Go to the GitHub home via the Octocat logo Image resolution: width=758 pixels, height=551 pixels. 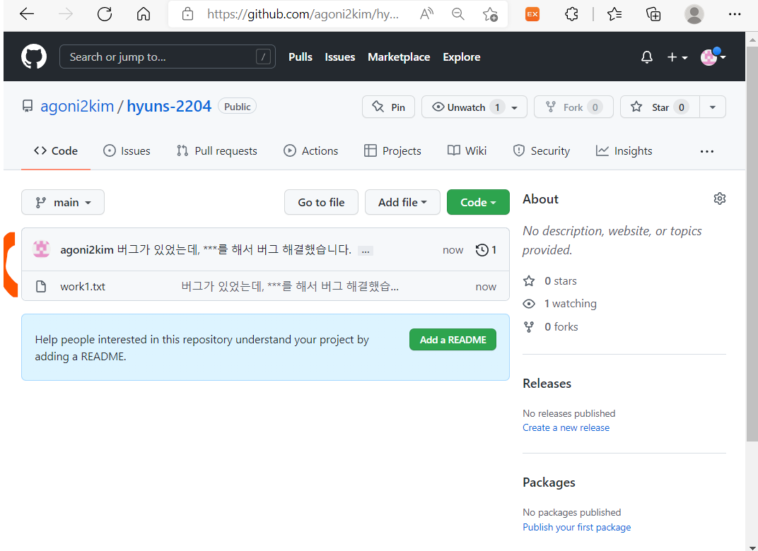click(x=34, y=57)
